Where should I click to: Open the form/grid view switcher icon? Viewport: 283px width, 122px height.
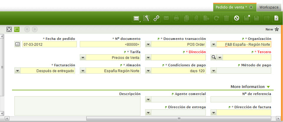click(x=136, y=18)
